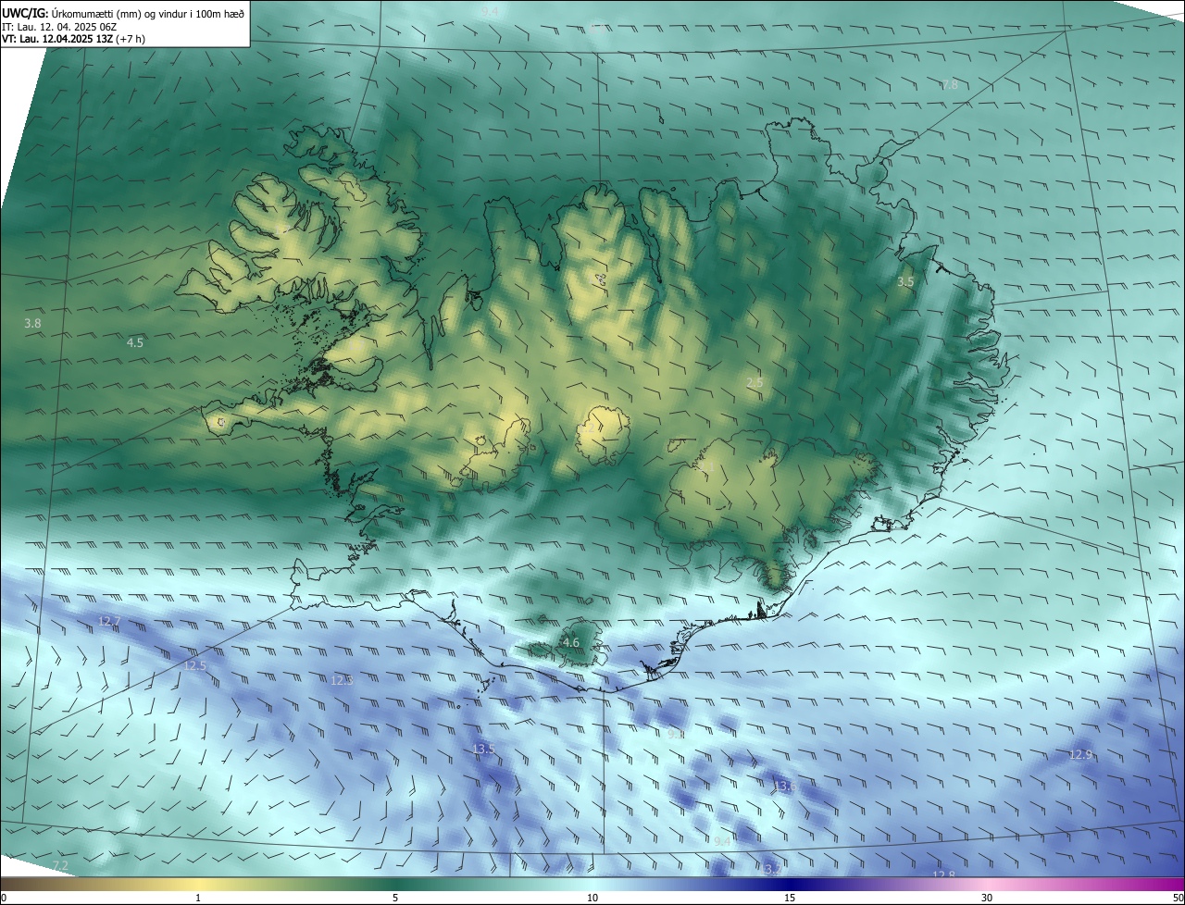
Task: Click the '5' tick label on the color scale
Action: pos(395,898)
